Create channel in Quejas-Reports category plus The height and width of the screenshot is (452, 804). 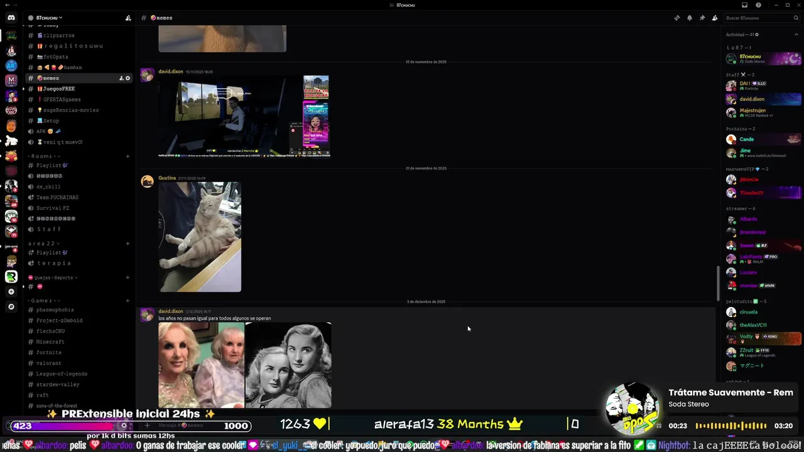click(x=128, y=277)
